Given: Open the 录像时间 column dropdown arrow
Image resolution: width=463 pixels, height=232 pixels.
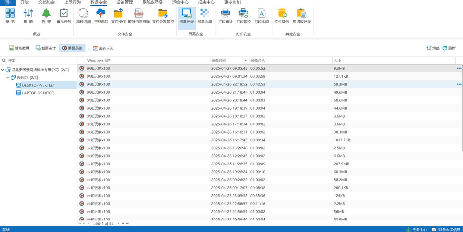Looking at the screenshot, I should (246, 60).
